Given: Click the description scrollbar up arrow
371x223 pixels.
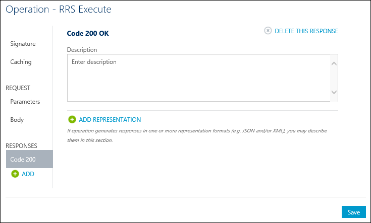Looking at the screenshot, I should click(x=334, y=63).
